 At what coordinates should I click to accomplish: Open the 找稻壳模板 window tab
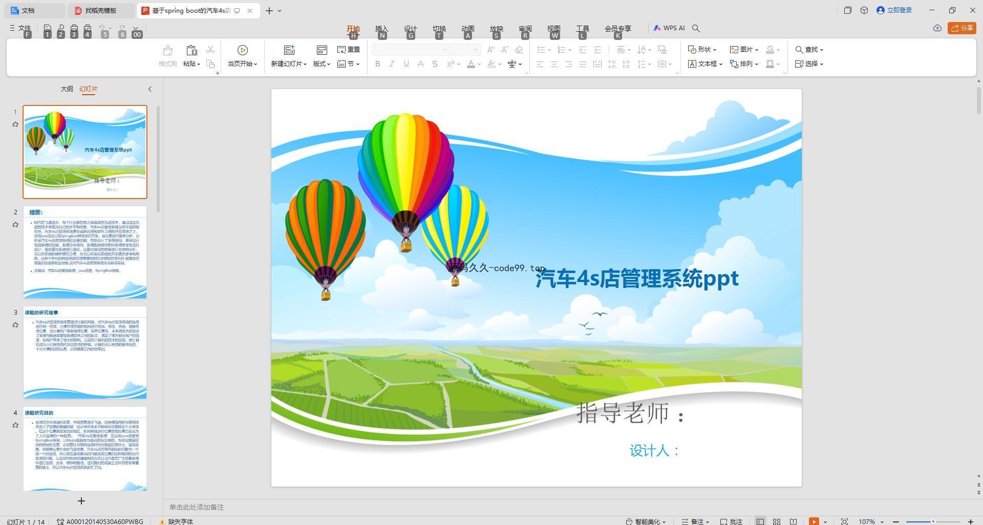[x=101, y=10]
